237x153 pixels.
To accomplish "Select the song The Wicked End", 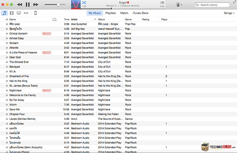I will tap(19, 62).
